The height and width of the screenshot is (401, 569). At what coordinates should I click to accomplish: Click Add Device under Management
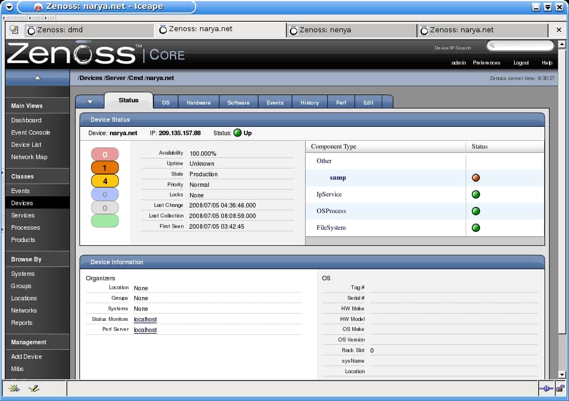coord(27,357)
